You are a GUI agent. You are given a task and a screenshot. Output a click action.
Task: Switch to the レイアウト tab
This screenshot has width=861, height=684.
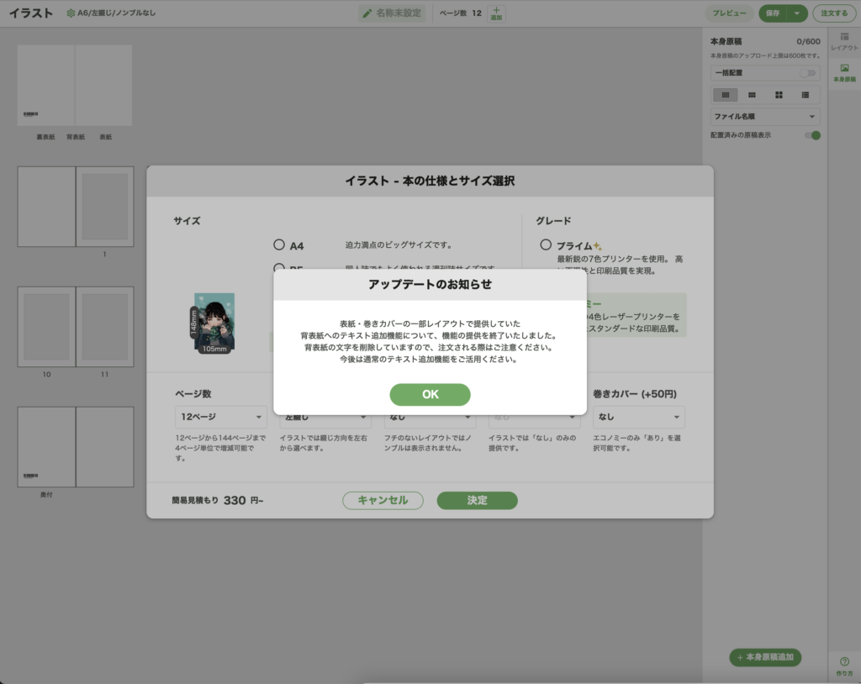(x=844, y=42)
